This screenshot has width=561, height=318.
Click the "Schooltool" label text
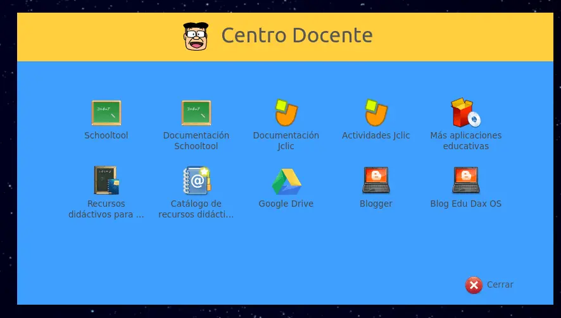pos(106,135)
